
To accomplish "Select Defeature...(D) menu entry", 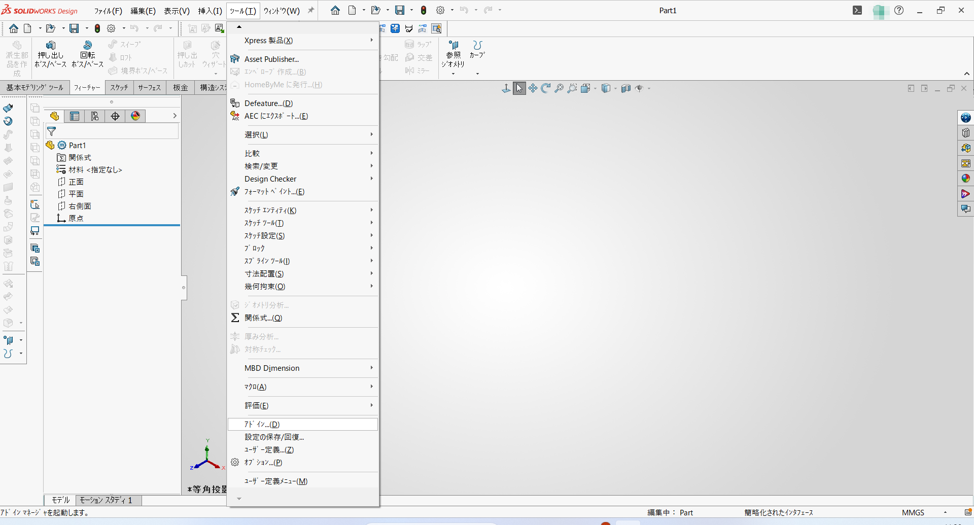I will (x=303, y=103).
